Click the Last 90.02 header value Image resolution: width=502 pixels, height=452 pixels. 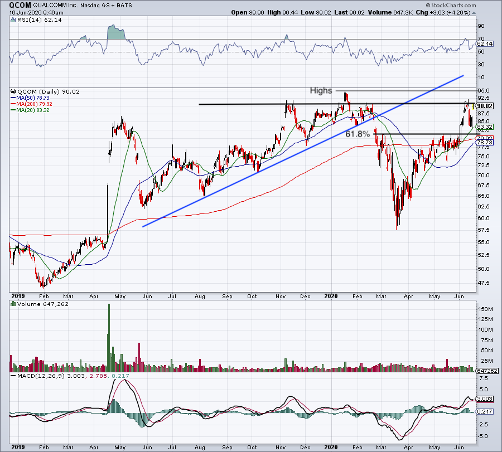pyautogui.click(x=349, y=12)
